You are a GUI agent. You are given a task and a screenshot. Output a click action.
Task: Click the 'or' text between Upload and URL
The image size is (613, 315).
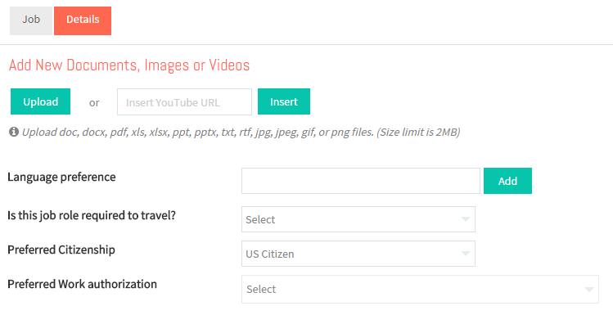coord(94,103)
